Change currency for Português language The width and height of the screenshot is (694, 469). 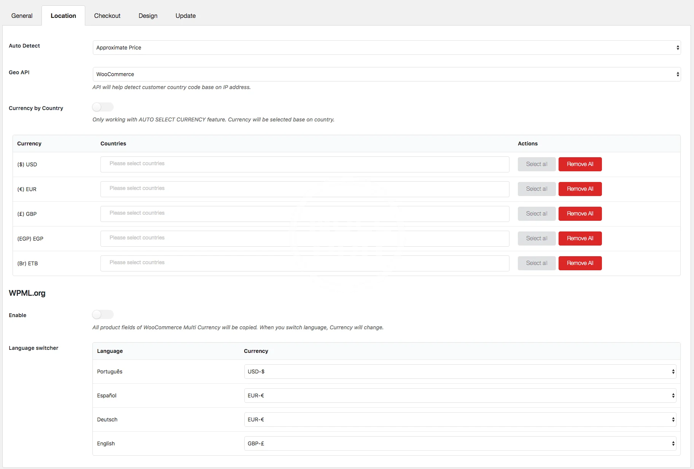tap(460, 372)
